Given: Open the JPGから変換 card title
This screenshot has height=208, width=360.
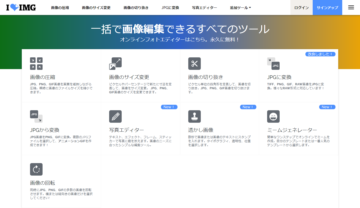Looking at the screenshot, I should (x=45, y=130).
